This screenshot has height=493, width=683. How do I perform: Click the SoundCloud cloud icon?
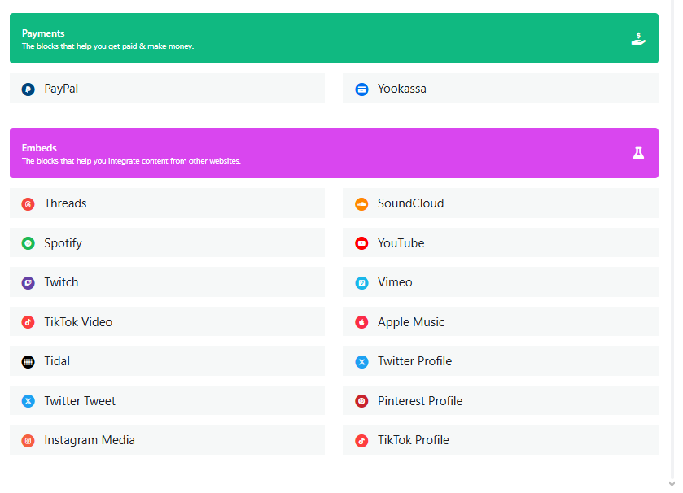pos(361,203)
